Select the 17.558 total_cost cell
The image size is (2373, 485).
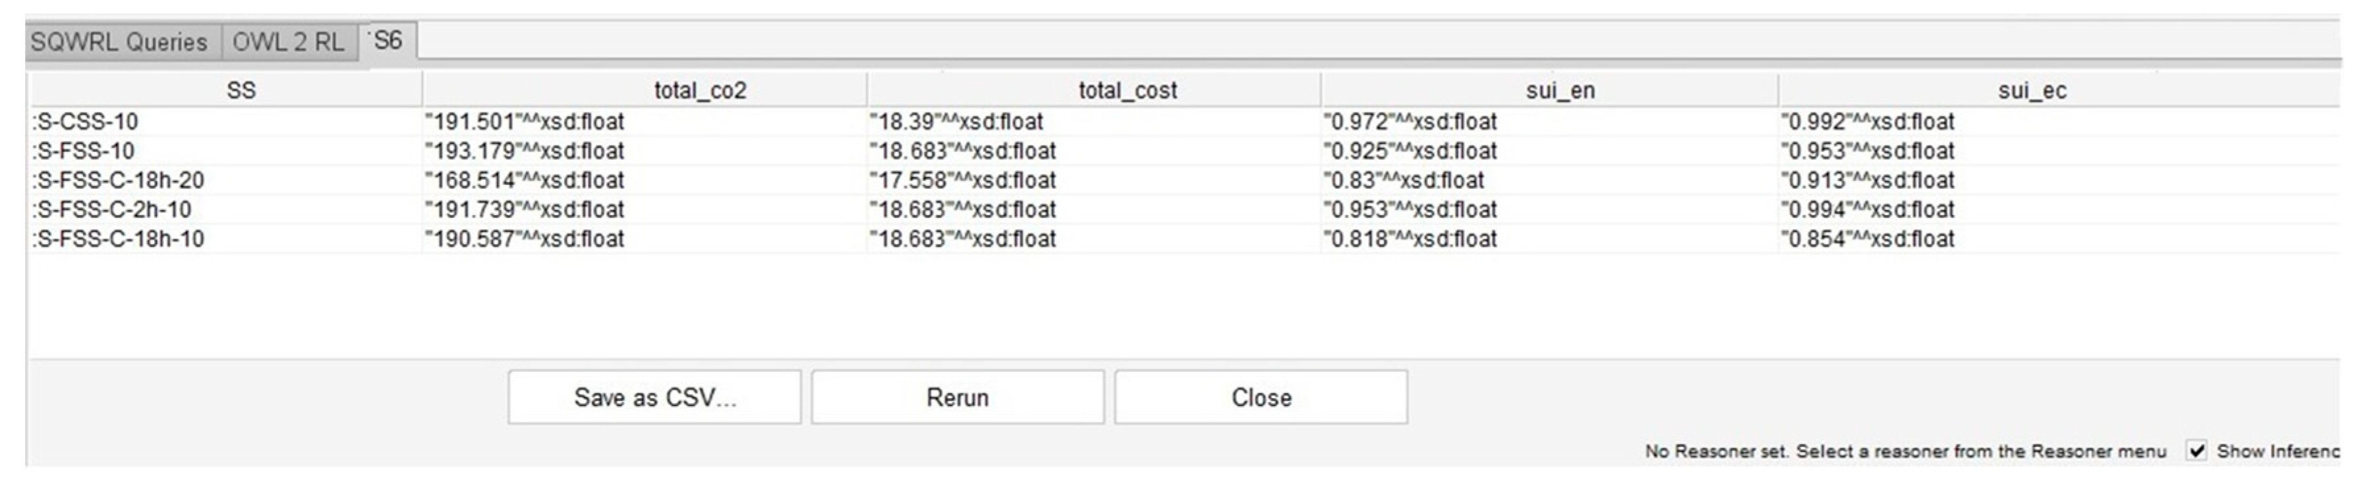[x=961, y=180]
